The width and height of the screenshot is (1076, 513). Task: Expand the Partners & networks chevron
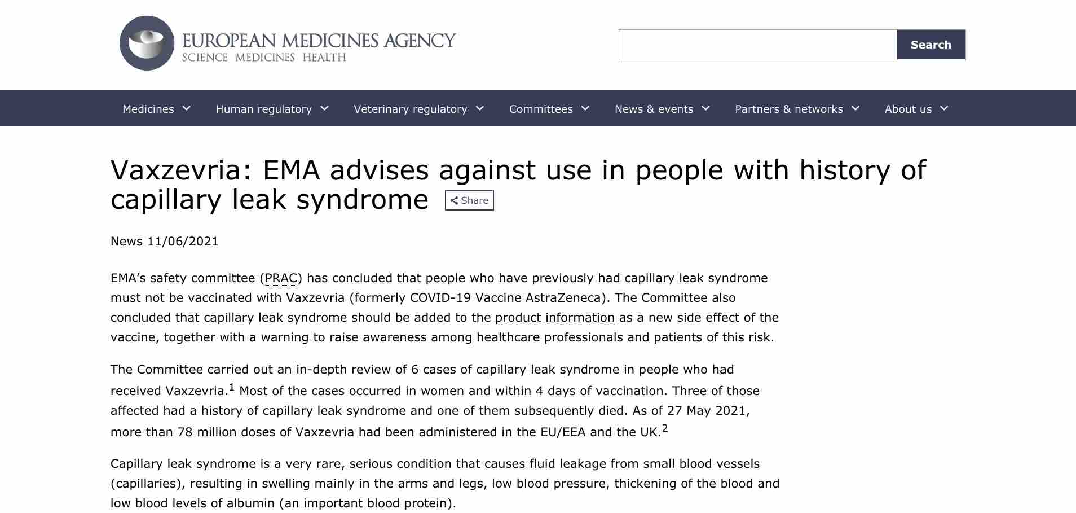pos(855,108)
